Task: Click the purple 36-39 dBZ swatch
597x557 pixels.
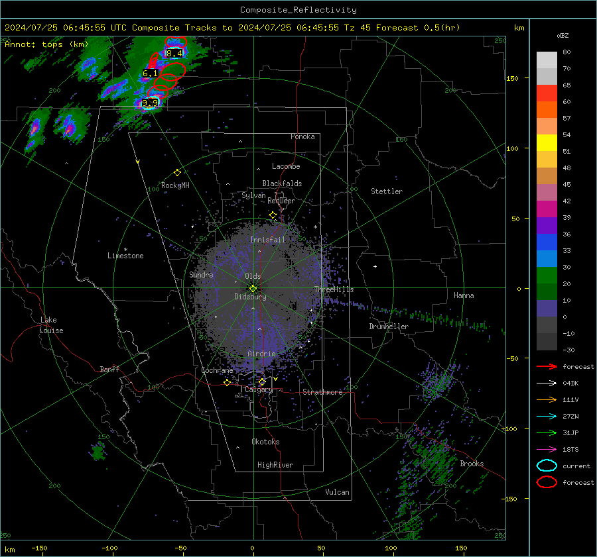Action: click(x=547, y=225)
